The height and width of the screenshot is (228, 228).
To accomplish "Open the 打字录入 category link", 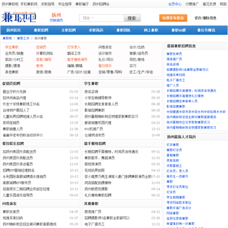I will tap(74, 47).
